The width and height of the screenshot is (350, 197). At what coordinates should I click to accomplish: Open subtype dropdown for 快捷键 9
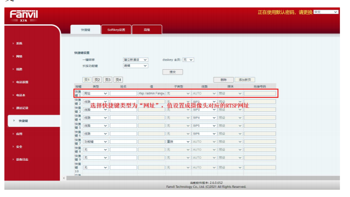(x=178, y=158)
